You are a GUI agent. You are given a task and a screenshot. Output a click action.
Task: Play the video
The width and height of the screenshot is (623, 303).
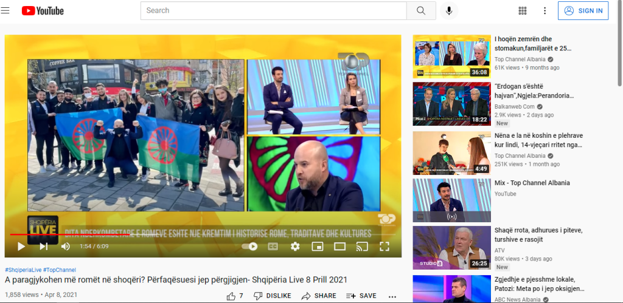coord(21,246)
